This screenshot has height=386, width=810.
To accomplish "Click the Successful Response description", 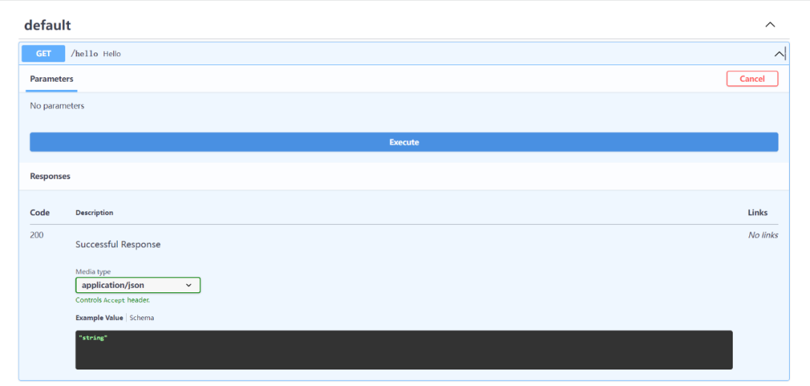I will tap(118, 244).
